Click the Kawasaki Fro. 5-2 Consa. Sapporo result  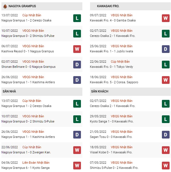(114, 82)
